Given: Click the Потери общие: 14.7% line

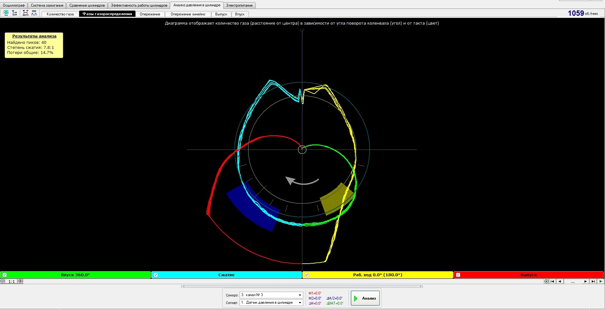Looking at the screenshot, I should click(x=30, y=52).
